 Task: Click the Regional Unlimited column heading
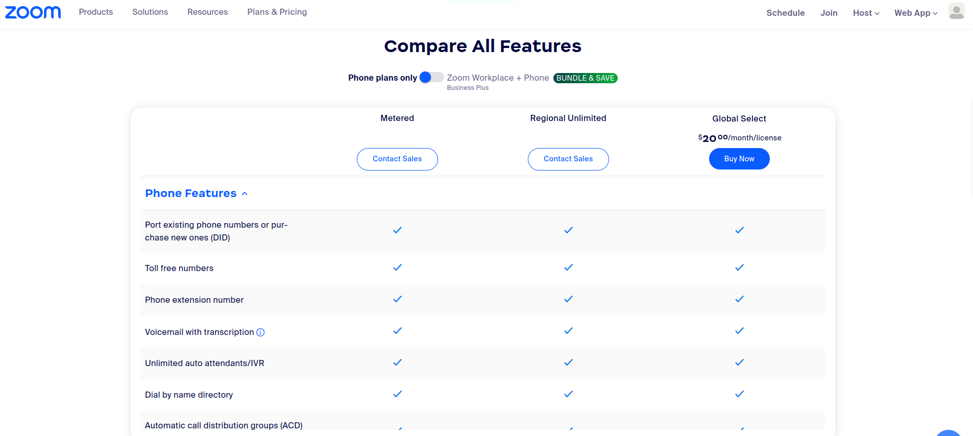pos(568,118)
